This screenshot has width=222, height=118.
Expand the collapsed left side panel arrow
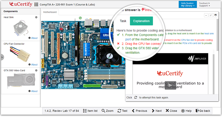pyautogui.click(x=2, y=57)
